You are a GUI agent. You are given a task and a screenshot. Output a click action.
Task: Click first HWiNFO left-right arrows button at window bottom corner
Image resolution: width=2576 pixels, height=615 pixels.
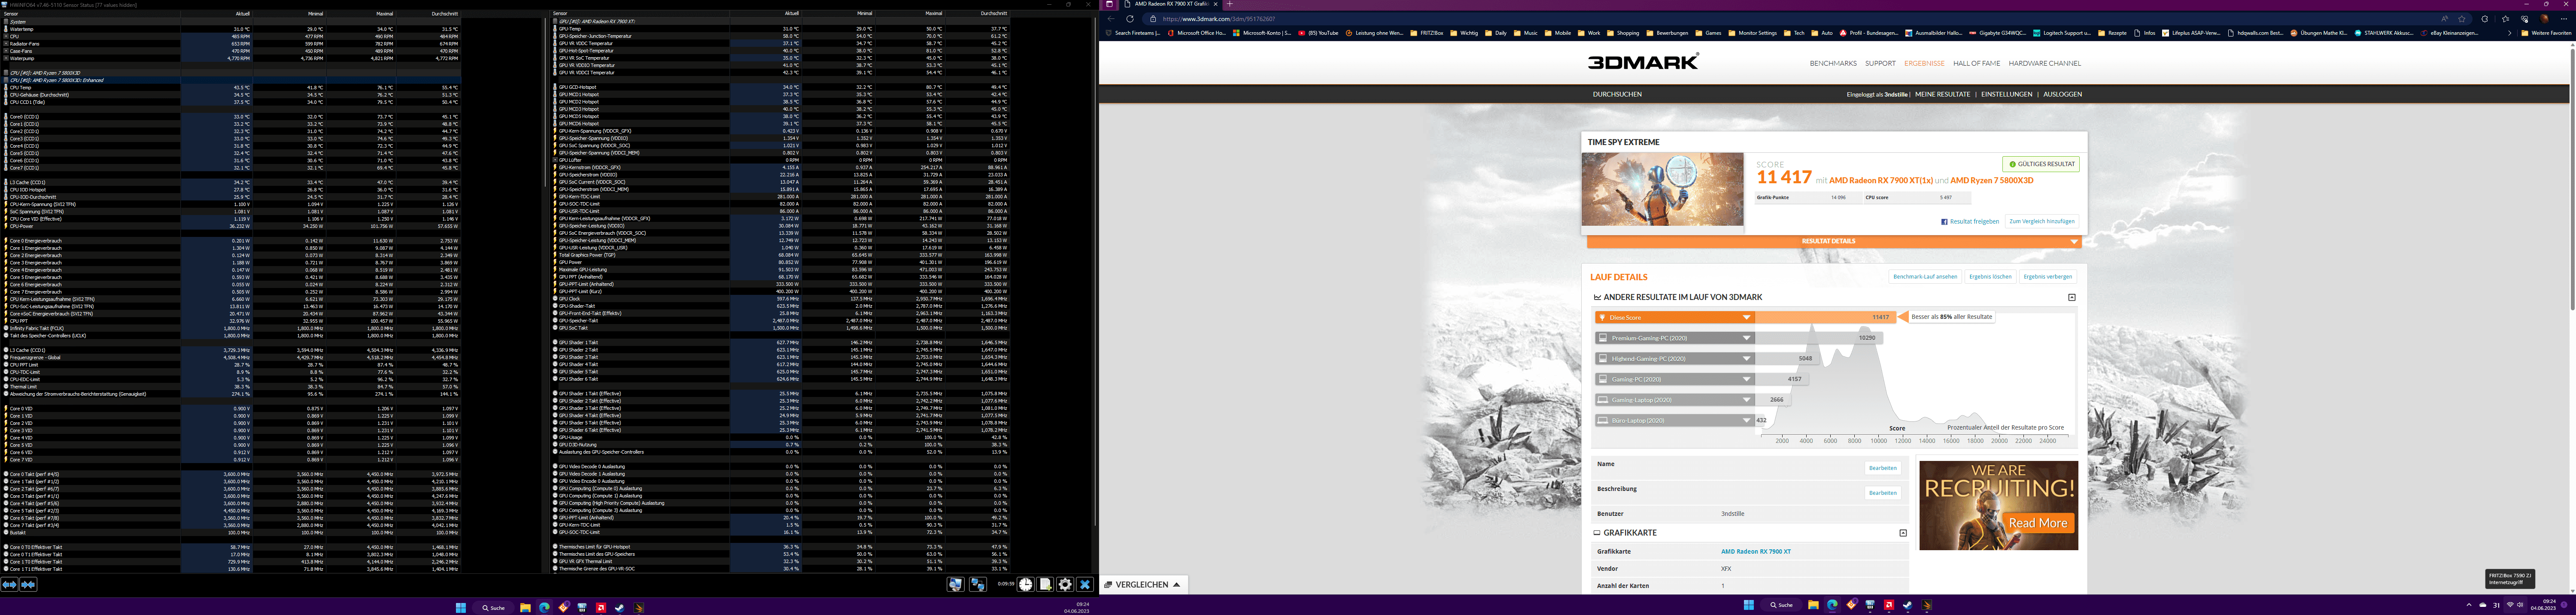coord(9,584)
